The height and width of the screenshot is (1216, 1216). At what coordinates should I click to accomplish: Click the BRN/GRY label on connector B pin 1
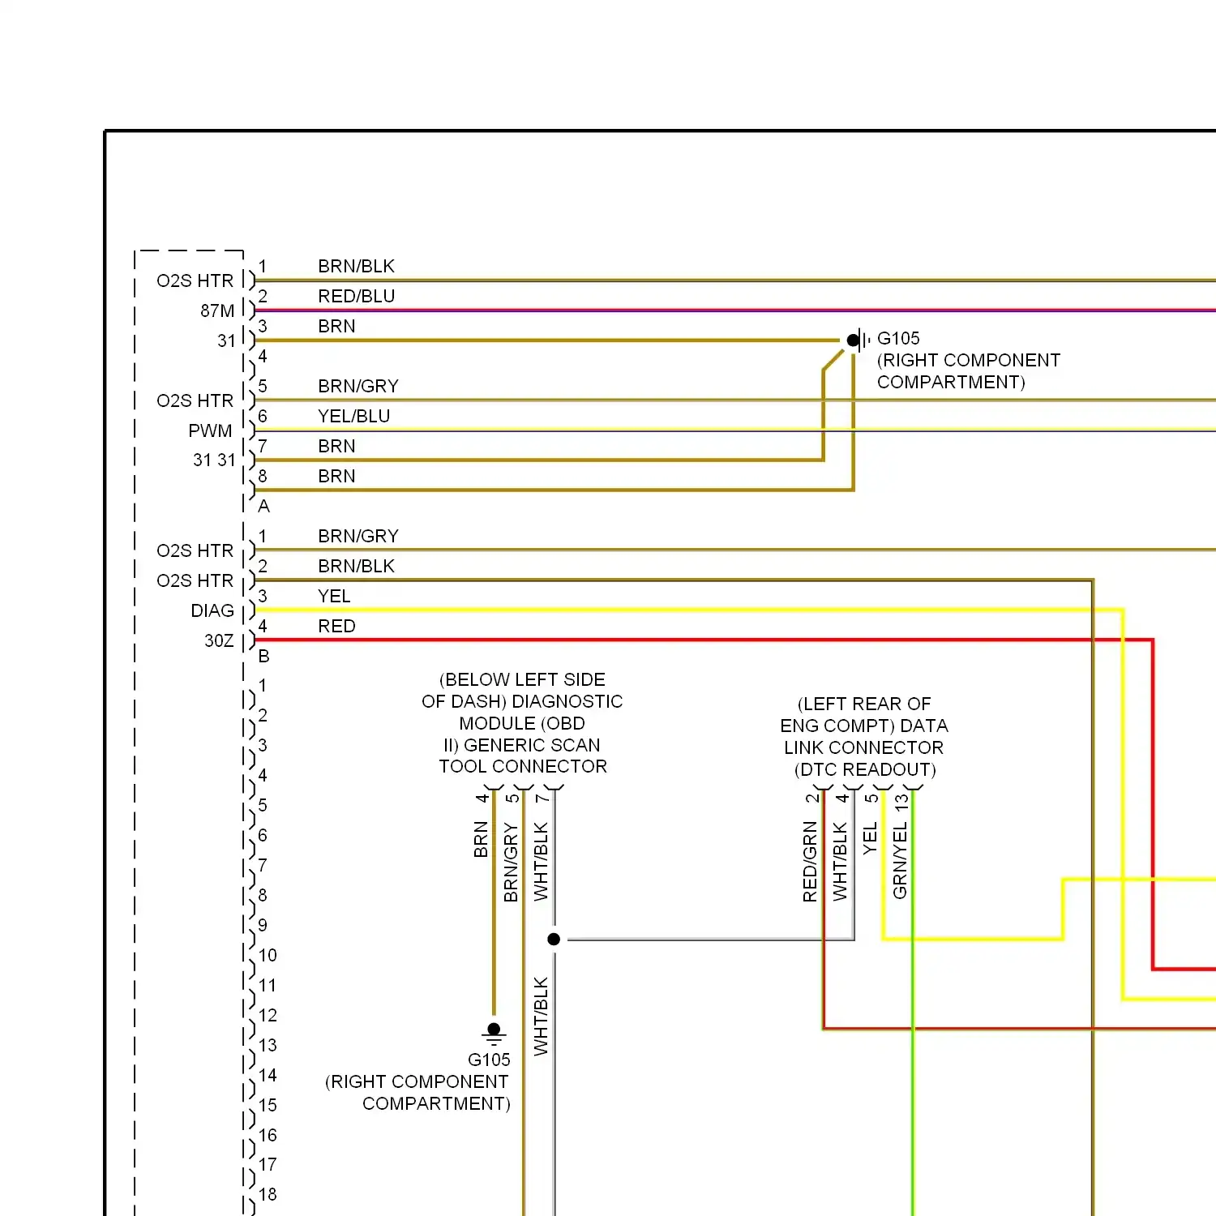coord(358,537)
